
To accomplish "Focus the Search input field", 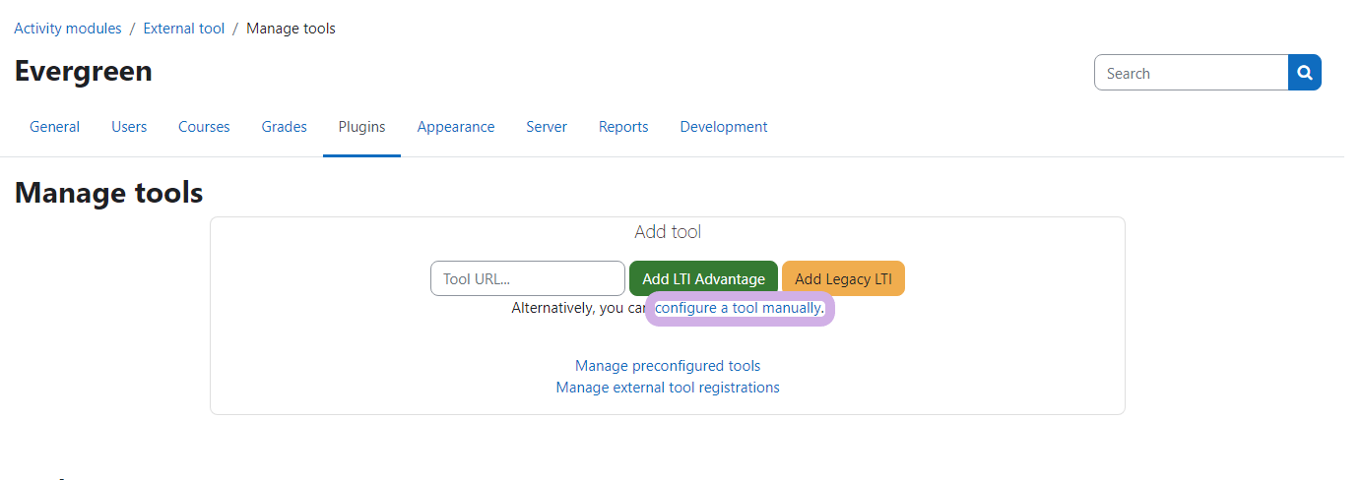I will pos(1191,73).
